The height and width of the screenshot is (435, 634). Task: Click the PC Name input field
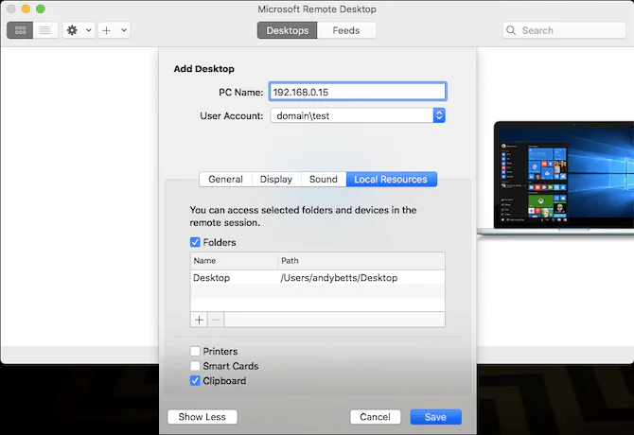pos(357,92)
